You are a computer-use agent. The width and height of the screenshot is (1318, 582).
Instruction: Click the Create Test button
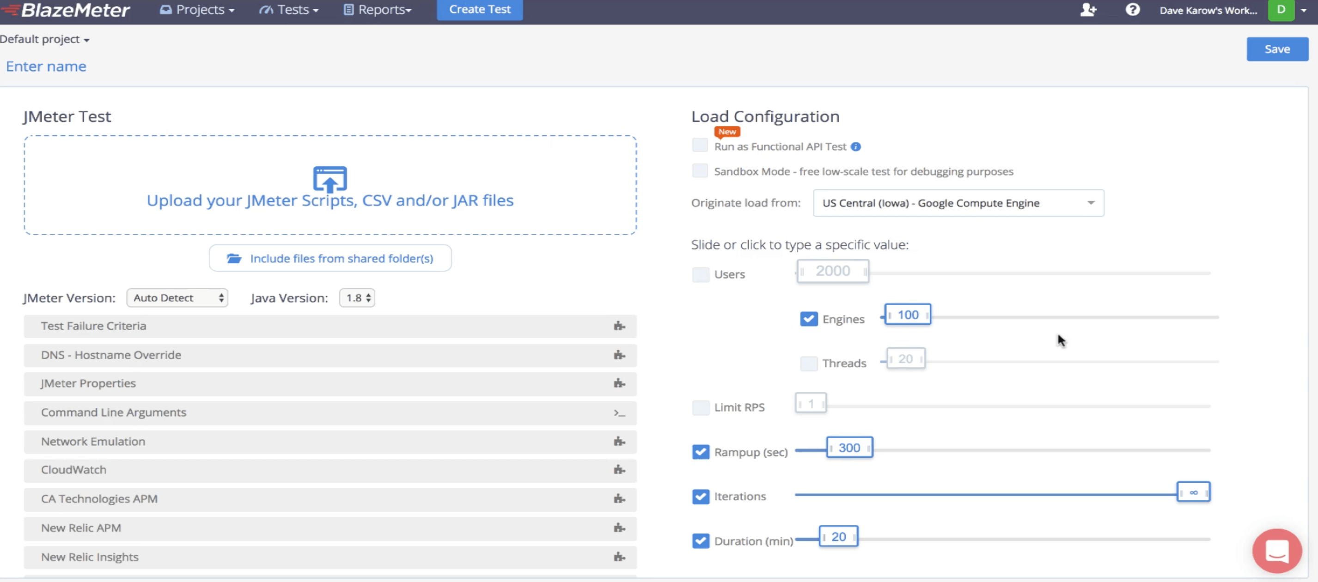[x=479, y=10]
